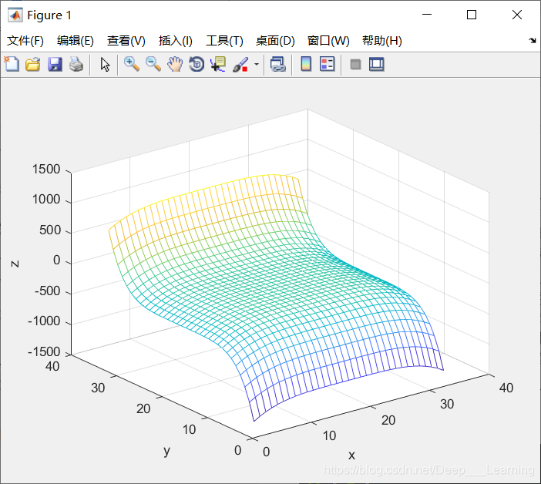Click the Hide Plot Tools icon
This screenshot has height=484, width=541.
(x=355, y=64)
